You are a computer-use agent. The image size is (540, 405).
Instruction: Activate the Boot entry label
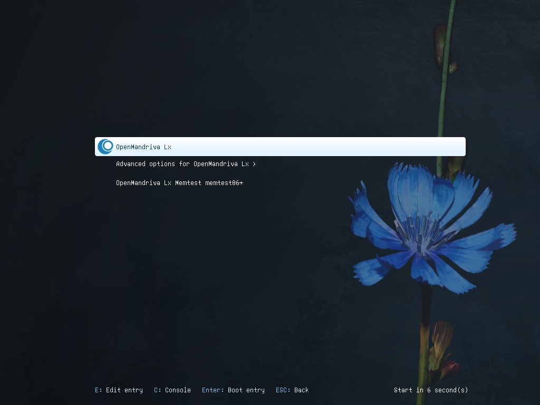pyautogui.click(x=246, y=390)
